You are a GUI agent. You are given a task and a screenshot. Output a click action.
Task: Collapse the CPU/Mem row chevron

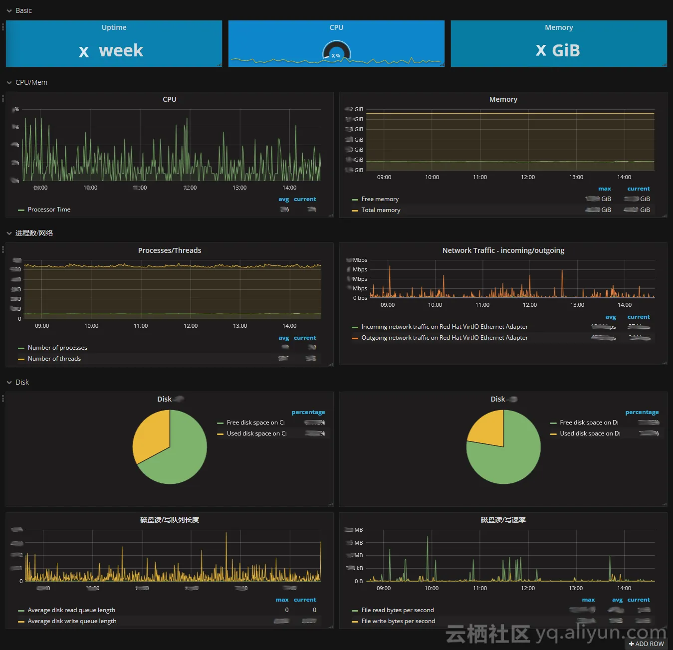(9, 82)
